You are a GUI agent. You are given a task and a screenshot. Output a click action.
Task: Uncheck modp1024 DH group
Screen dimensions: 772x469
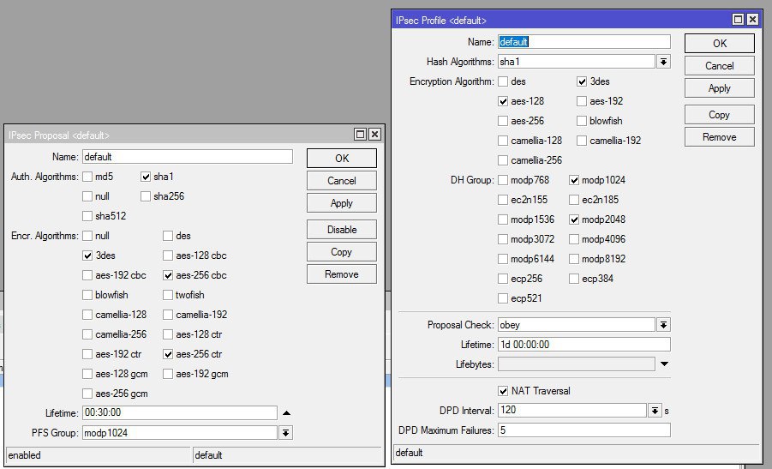coord(574,180)
